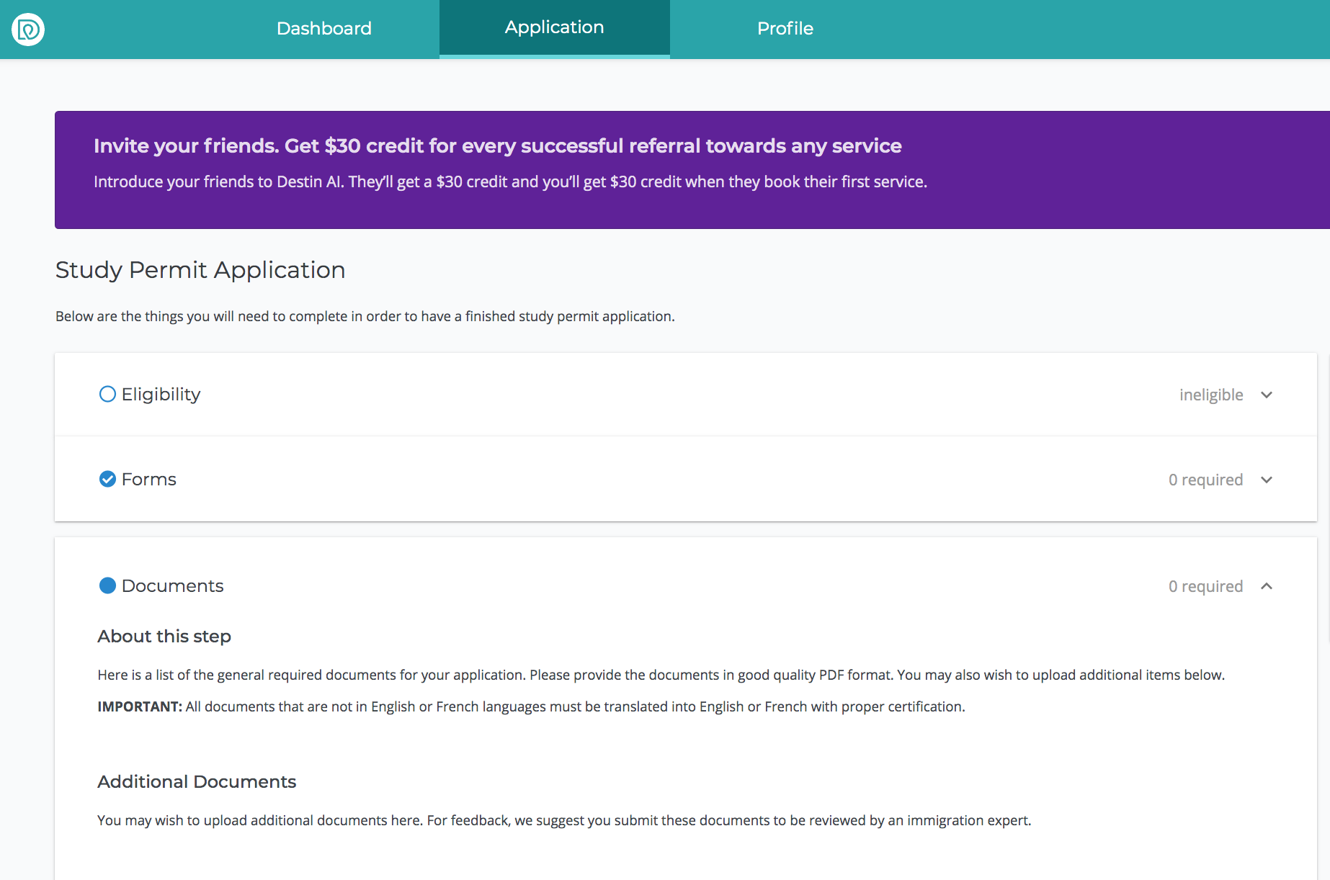The image size is (1330, 880).
Task: Collapse the Documents section chevron
Action: [x=1267, y=586]
